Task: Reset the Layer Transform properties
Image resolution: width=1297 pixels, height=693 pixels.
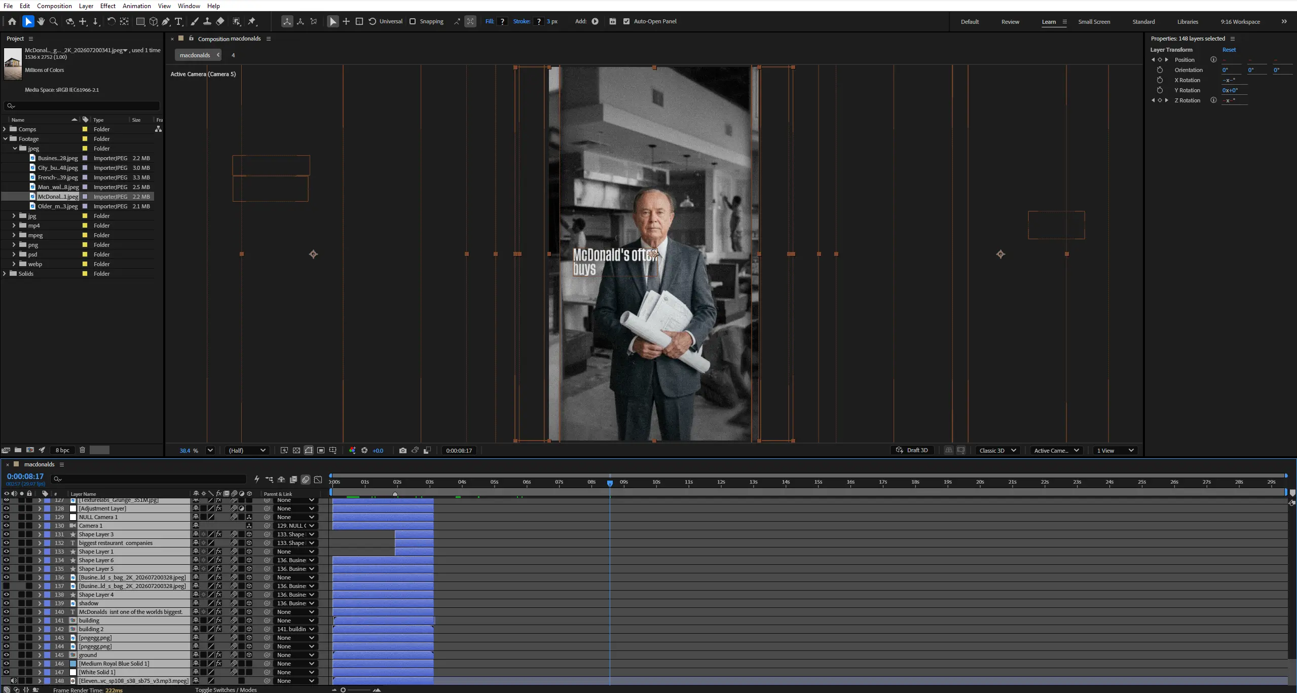Action: tap(1229, 50)
